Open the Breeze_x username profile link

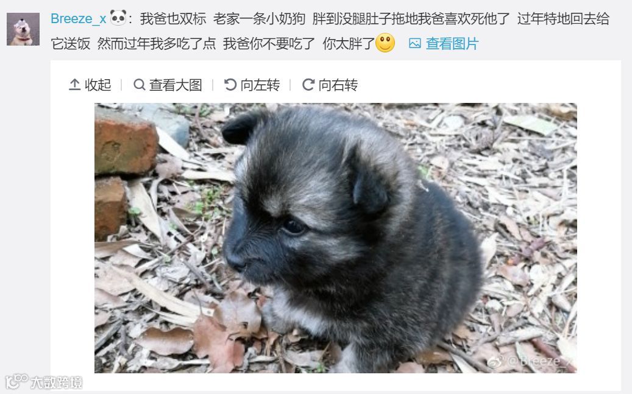(78, 18)
